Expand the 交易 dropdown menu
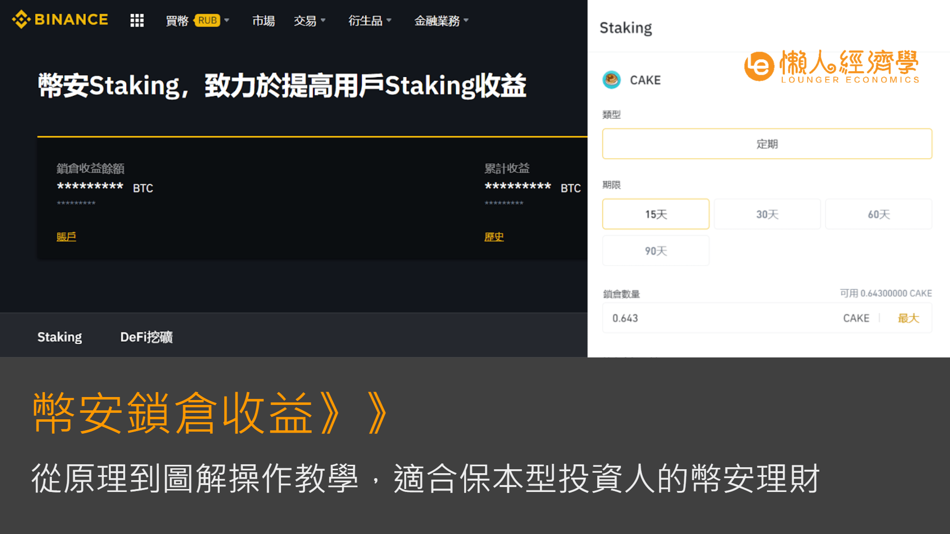950x534 pixels. [310, 20]
